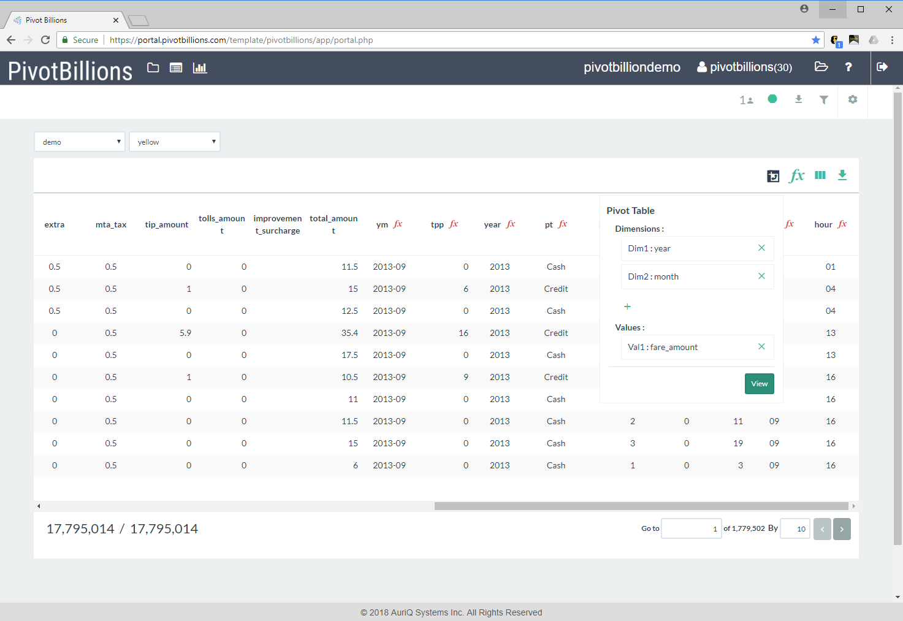
Task: Click the 5.9 tip amount cell
Action: [x=185, y=333]
